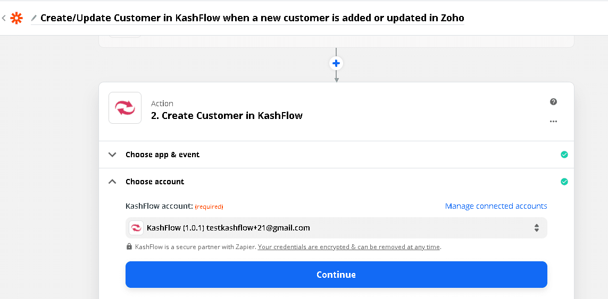Click the green checkmark for Choose app & event

564,155
